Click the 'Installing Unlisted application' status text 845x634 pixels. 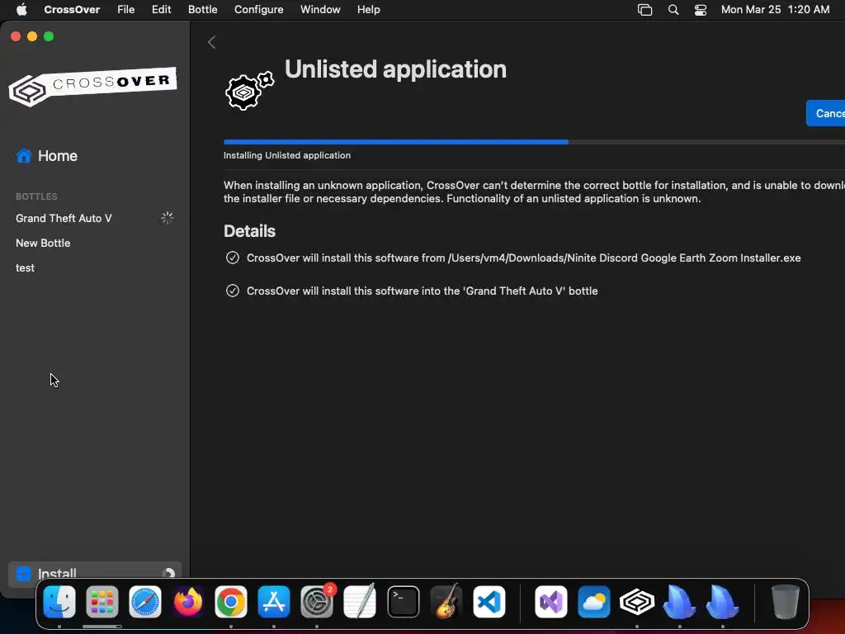[287, 155]
